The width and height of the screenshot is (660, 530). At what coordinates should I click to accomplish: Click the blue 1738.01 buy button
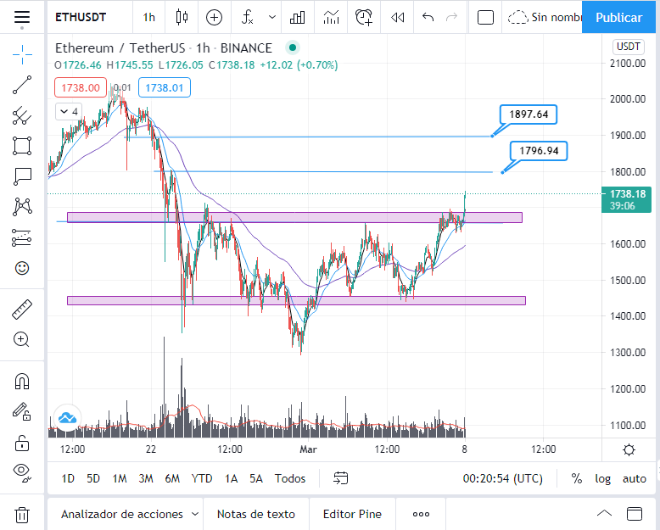point(165,87)
